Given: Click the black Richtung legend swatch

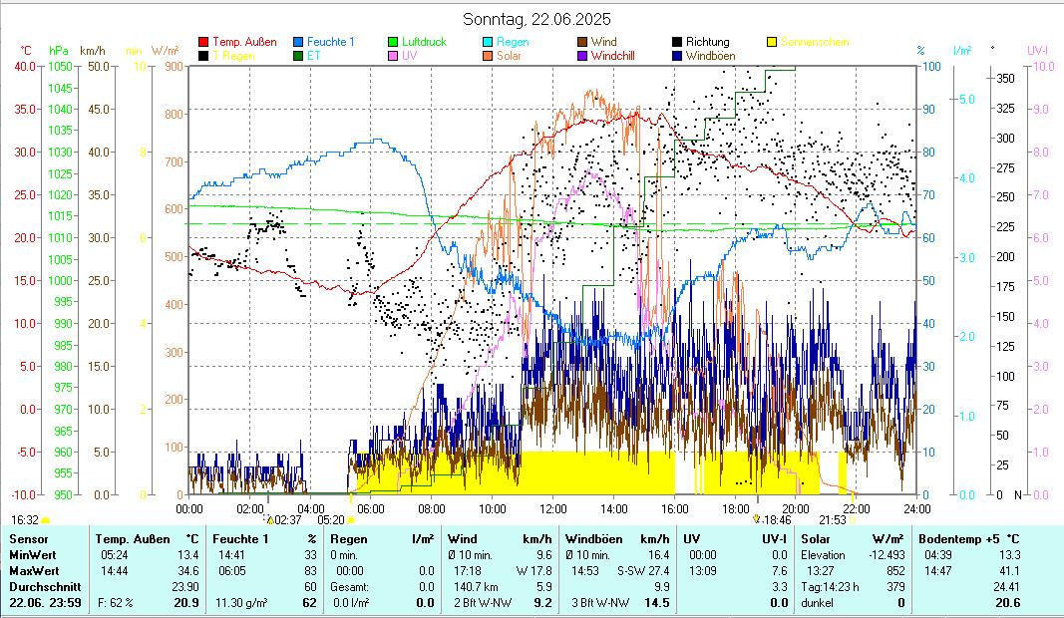Looking at the screenshot, I should click(x=677, y=42).
